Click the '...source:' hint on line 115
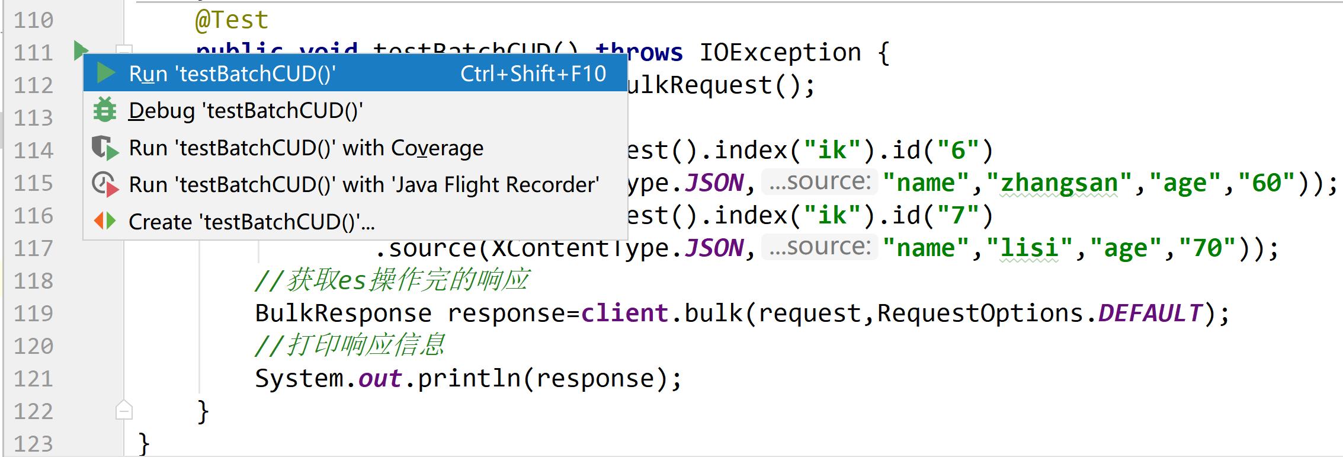Screen dimensions: 1343x457 [x=819, y=182]
